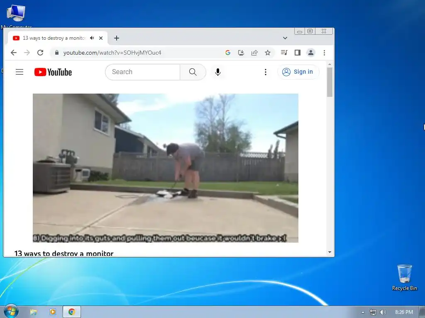The image size is (425, 318).
Task: Click scrollbar up arrow
Action: pyautogui.click(x=330, y=64)
